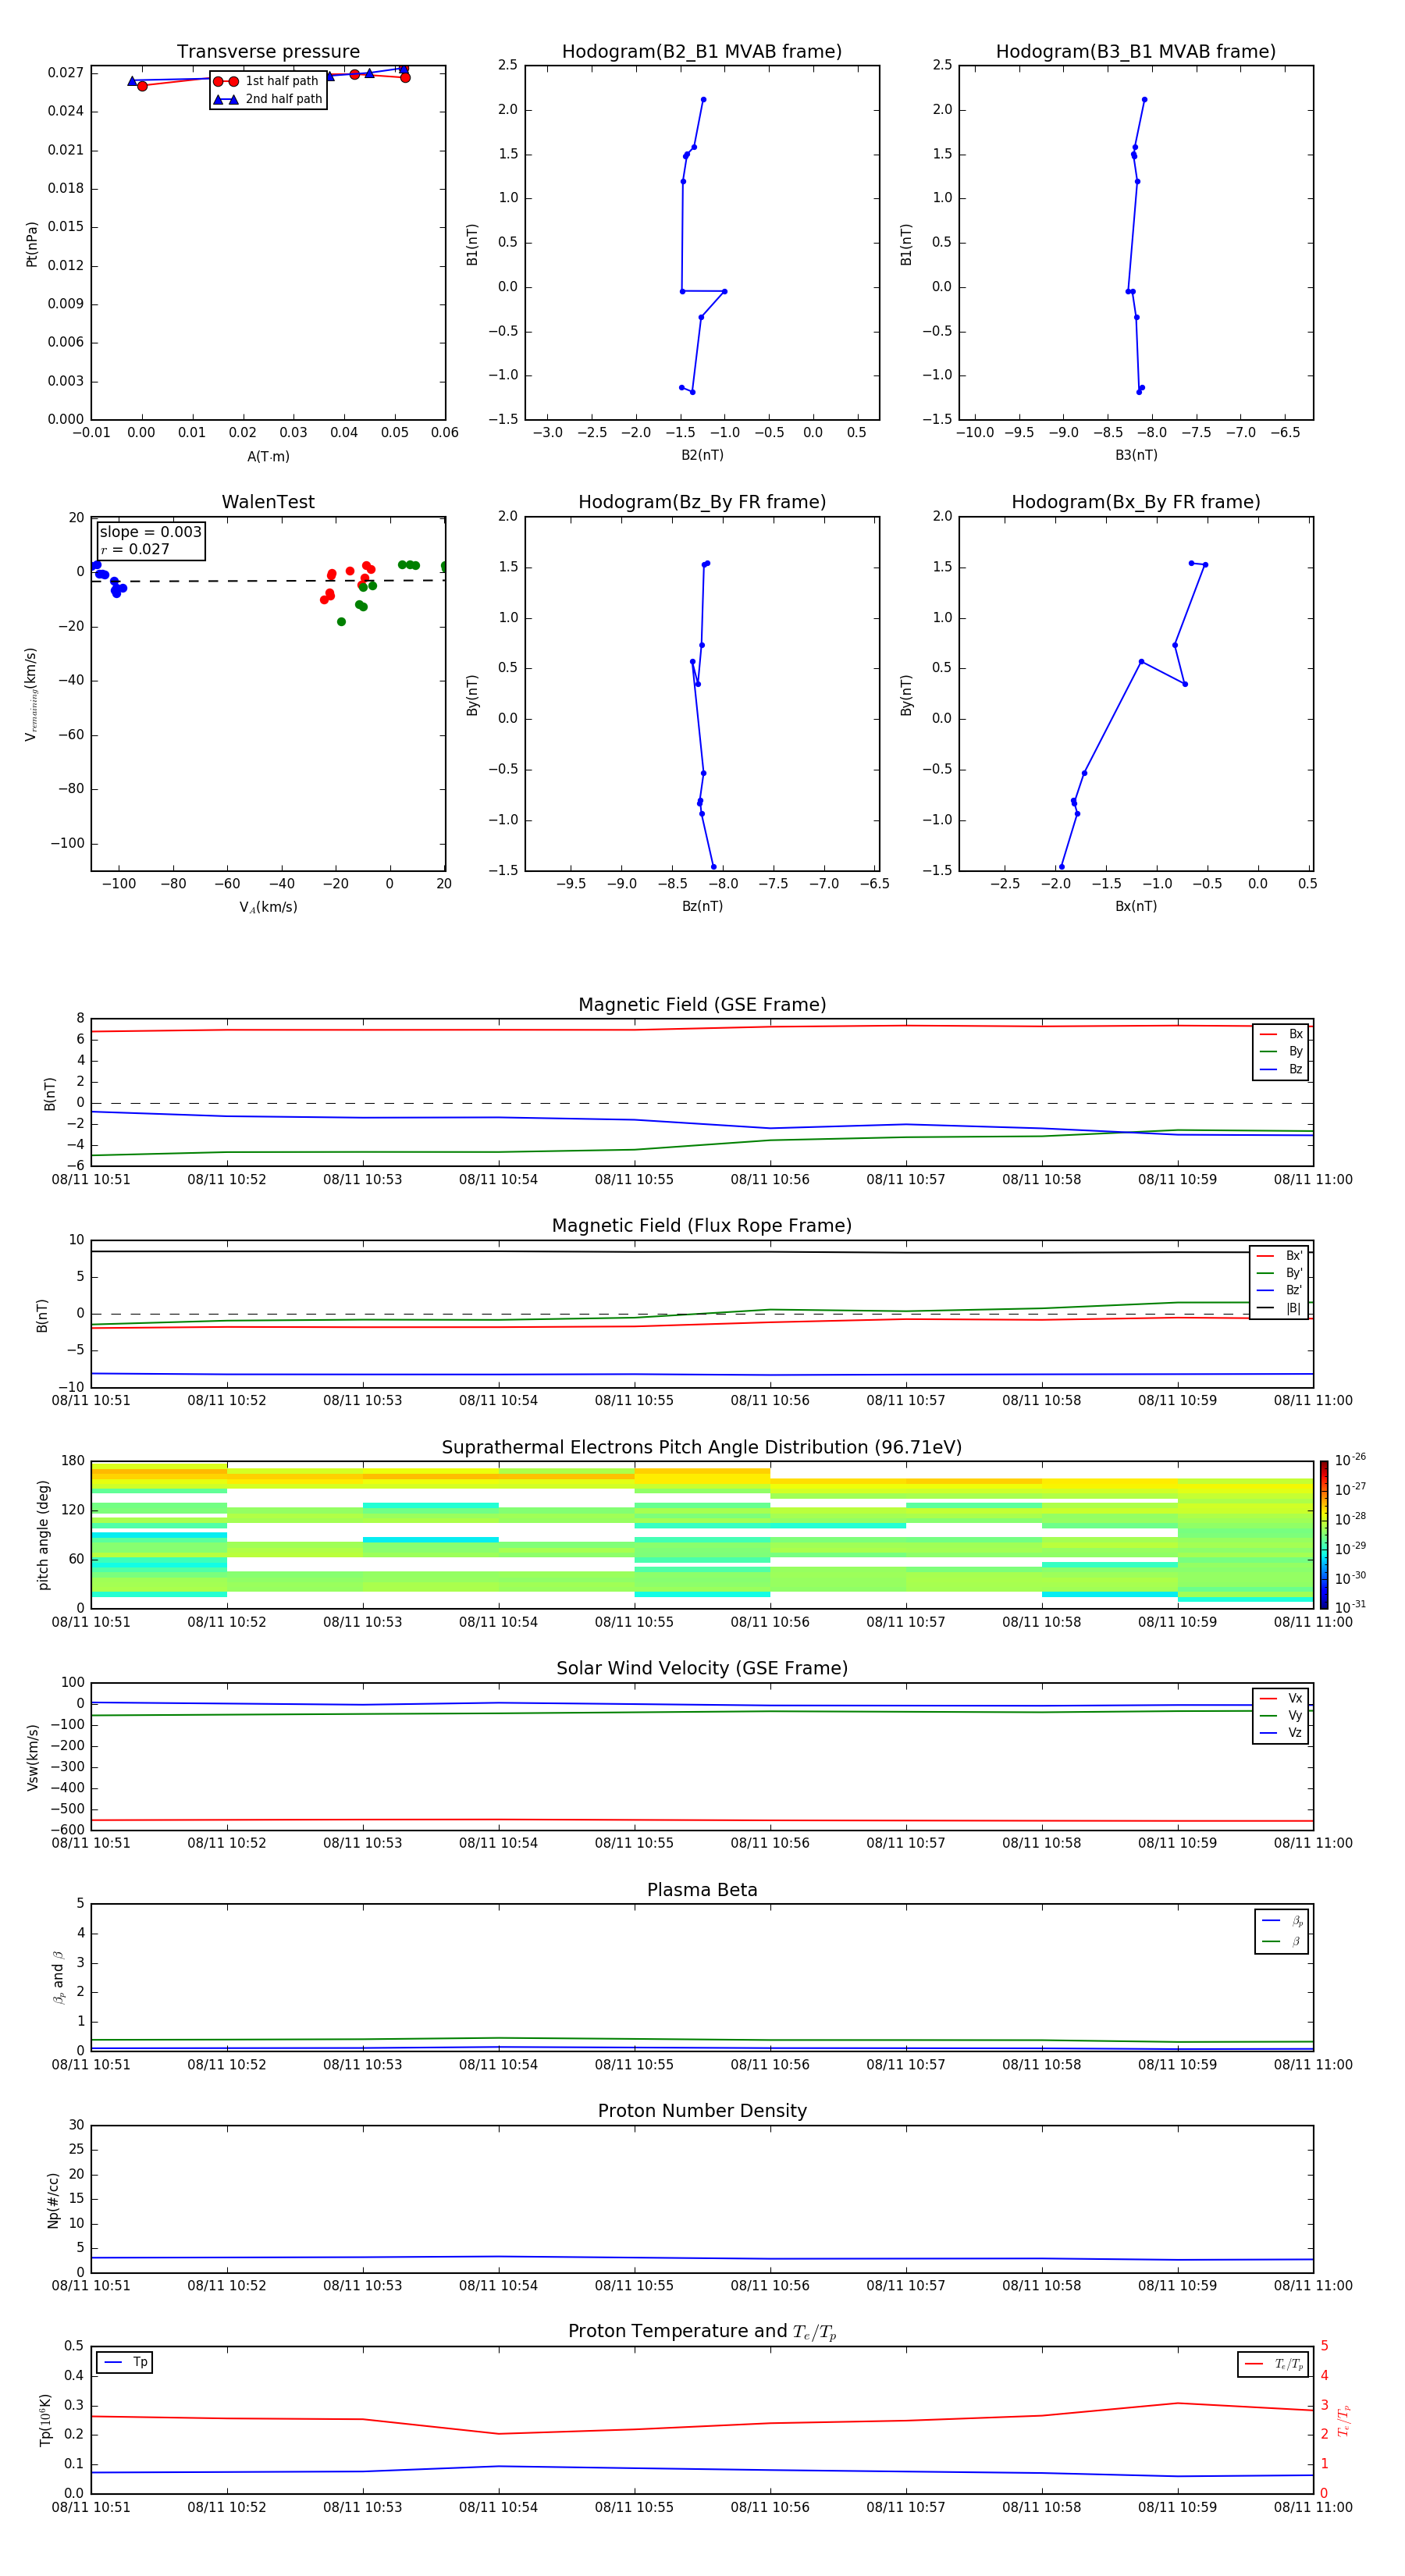Click the 'WalenTest' plot title

(x=268, y=502)
